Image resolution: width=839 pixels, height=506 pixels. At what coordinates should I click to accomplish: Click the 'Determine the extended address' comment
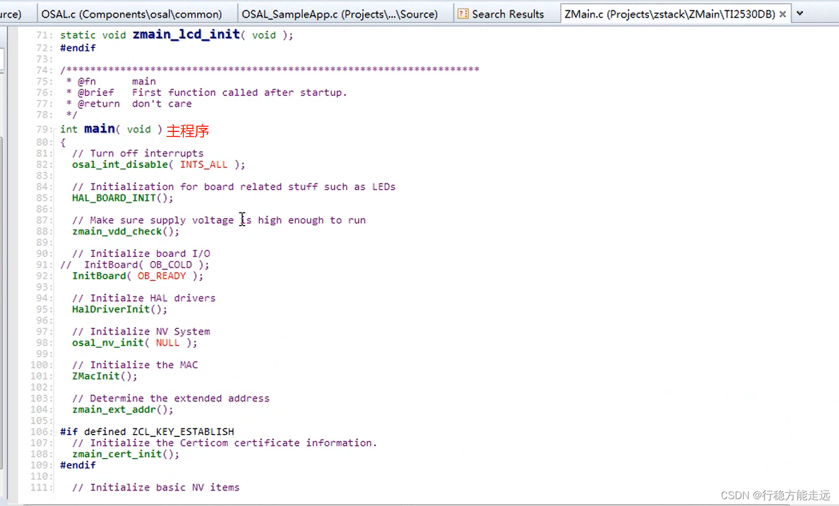[x=171, y=399]
